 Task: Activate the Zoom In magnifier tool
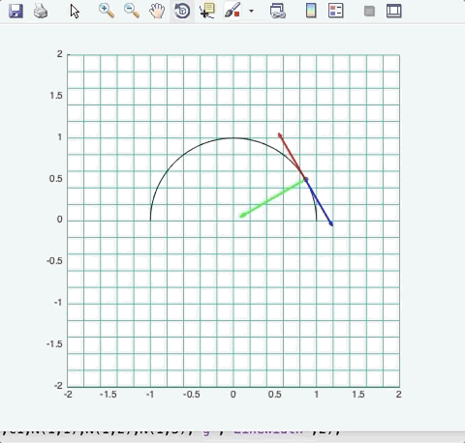(107, 11)
